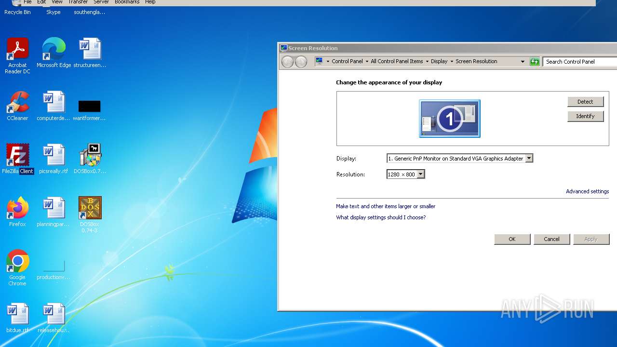Launch Google Chrome shortcut
Image resolution: width=617 pixels, height=347 pixels.
point(17,268)
